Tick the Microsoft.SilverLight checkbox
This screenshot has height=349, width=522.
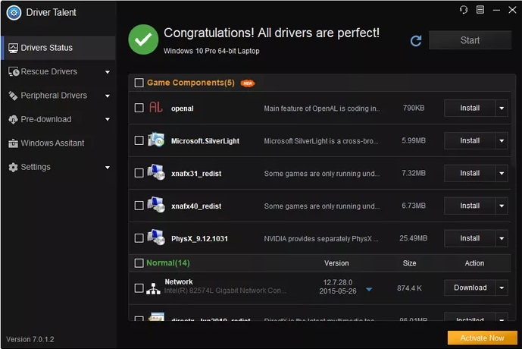(139, 140)
